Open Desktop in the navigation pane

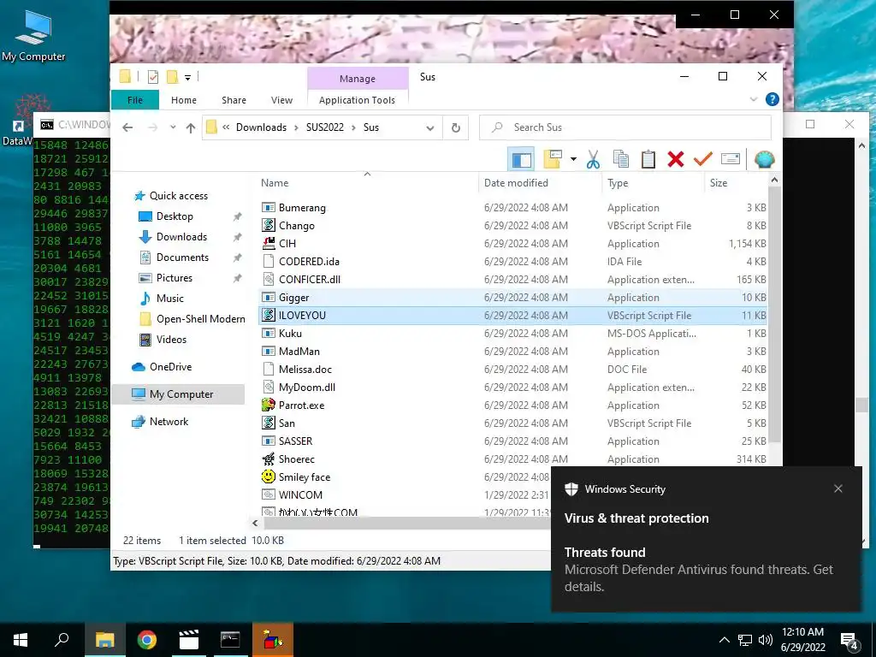pyautogui.click(x=175, y=216)
